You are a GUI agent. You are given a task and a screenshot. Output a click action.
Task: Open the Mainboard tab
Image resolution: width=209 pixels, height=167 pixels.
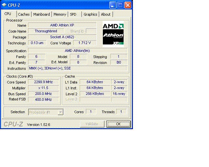[41, 14]
